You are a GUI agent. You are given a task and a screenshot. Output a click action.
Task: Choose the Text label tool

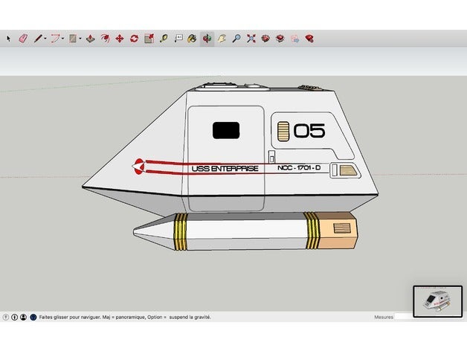point(178,39)
